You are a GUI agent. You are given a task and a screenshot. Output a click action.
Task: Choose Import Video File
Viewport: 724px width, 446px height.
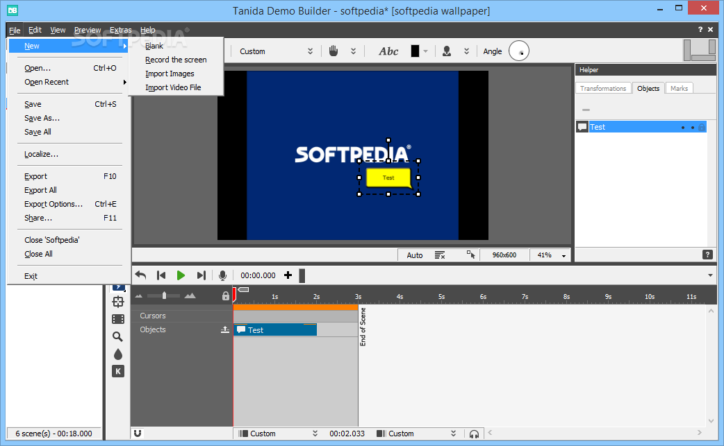pos(173,87)
